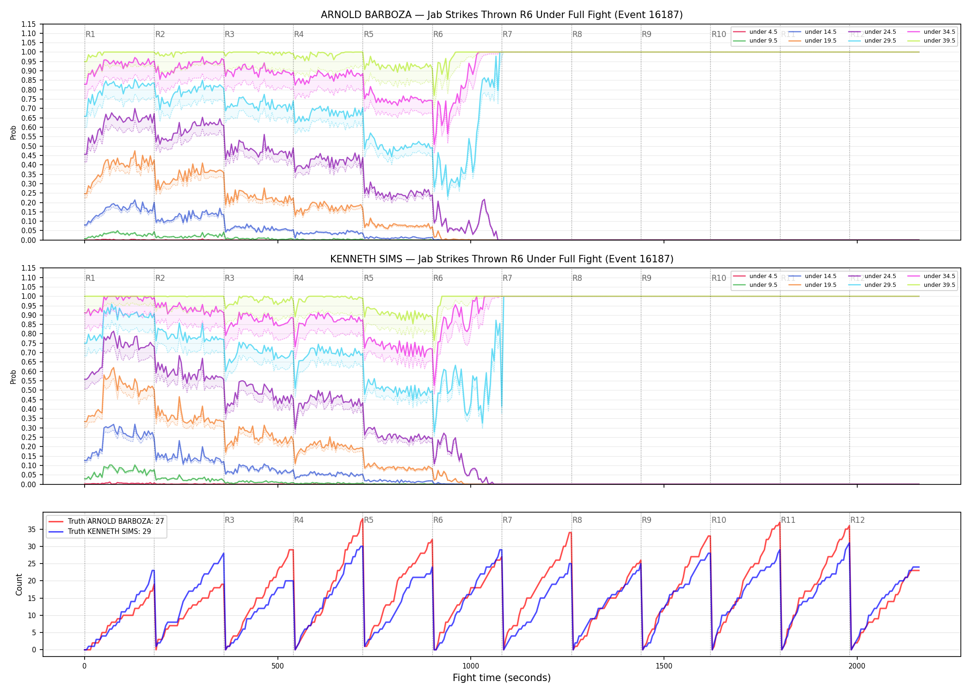Click R5 marker in Arnold Barboza chart

click(369, 34)
